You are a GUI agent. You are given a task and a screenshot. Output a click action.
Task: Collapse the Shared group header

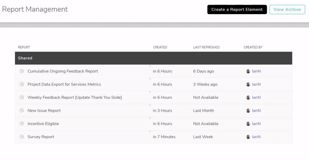pyautogui.click(x=154, y=58)
